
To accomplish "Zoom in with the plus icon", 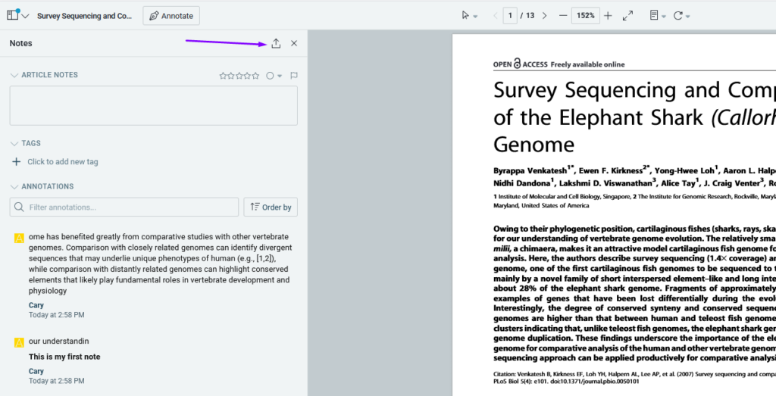I will (x=608, y=16).
